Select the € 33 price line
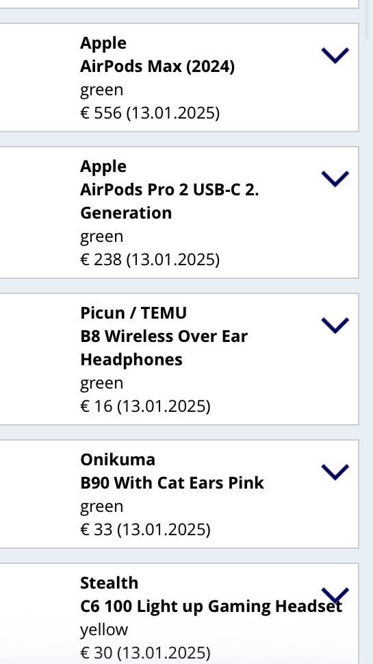The width and height of the screenshot is (373, 664). pos(145,529)
